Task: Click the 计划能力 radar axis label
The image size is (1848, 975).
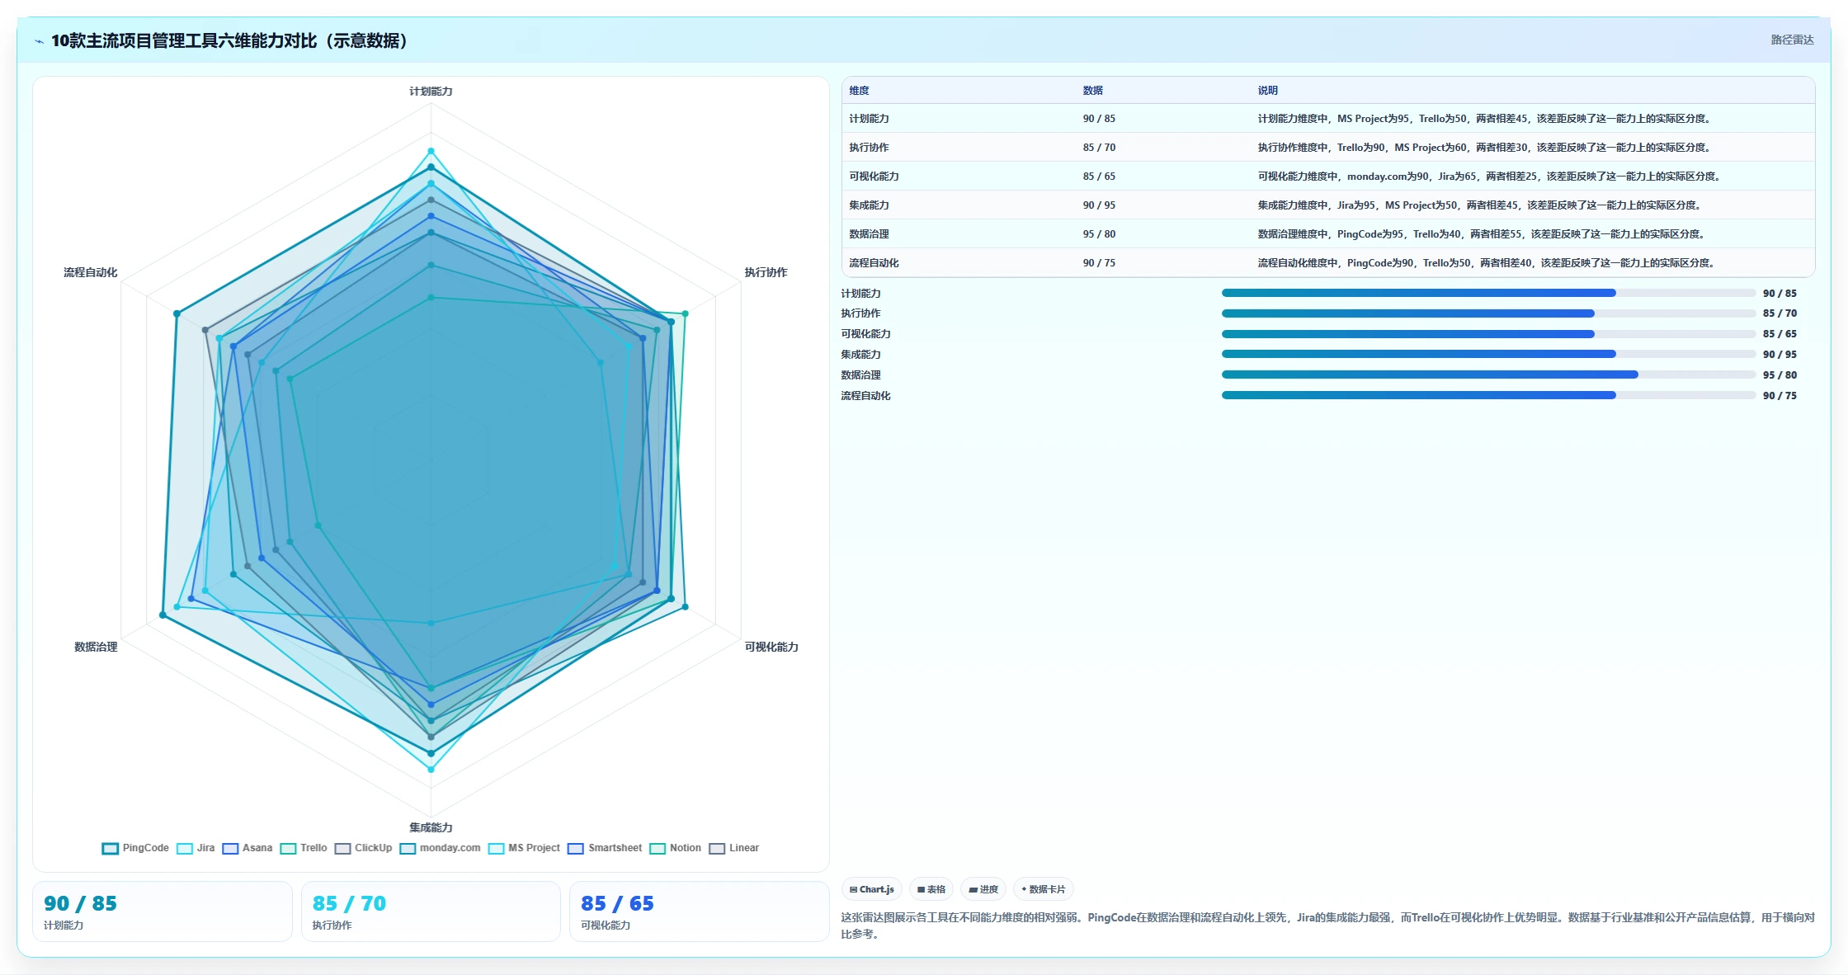Action: [x=431, y=92]
